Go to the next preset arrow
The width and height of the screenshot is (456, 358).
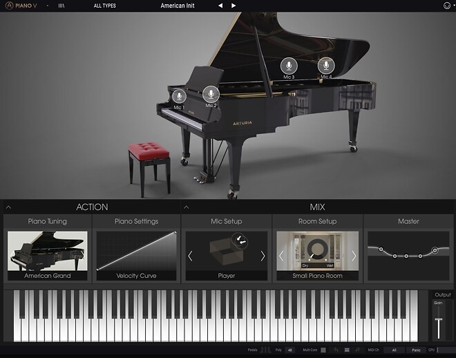pyautogui.click(x=234, y=6)
